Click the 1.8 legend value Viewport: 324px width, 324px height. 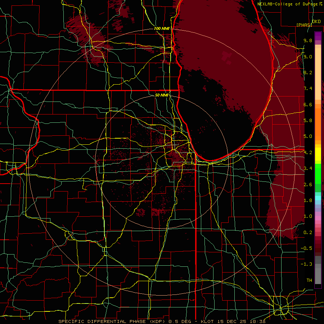308,201
